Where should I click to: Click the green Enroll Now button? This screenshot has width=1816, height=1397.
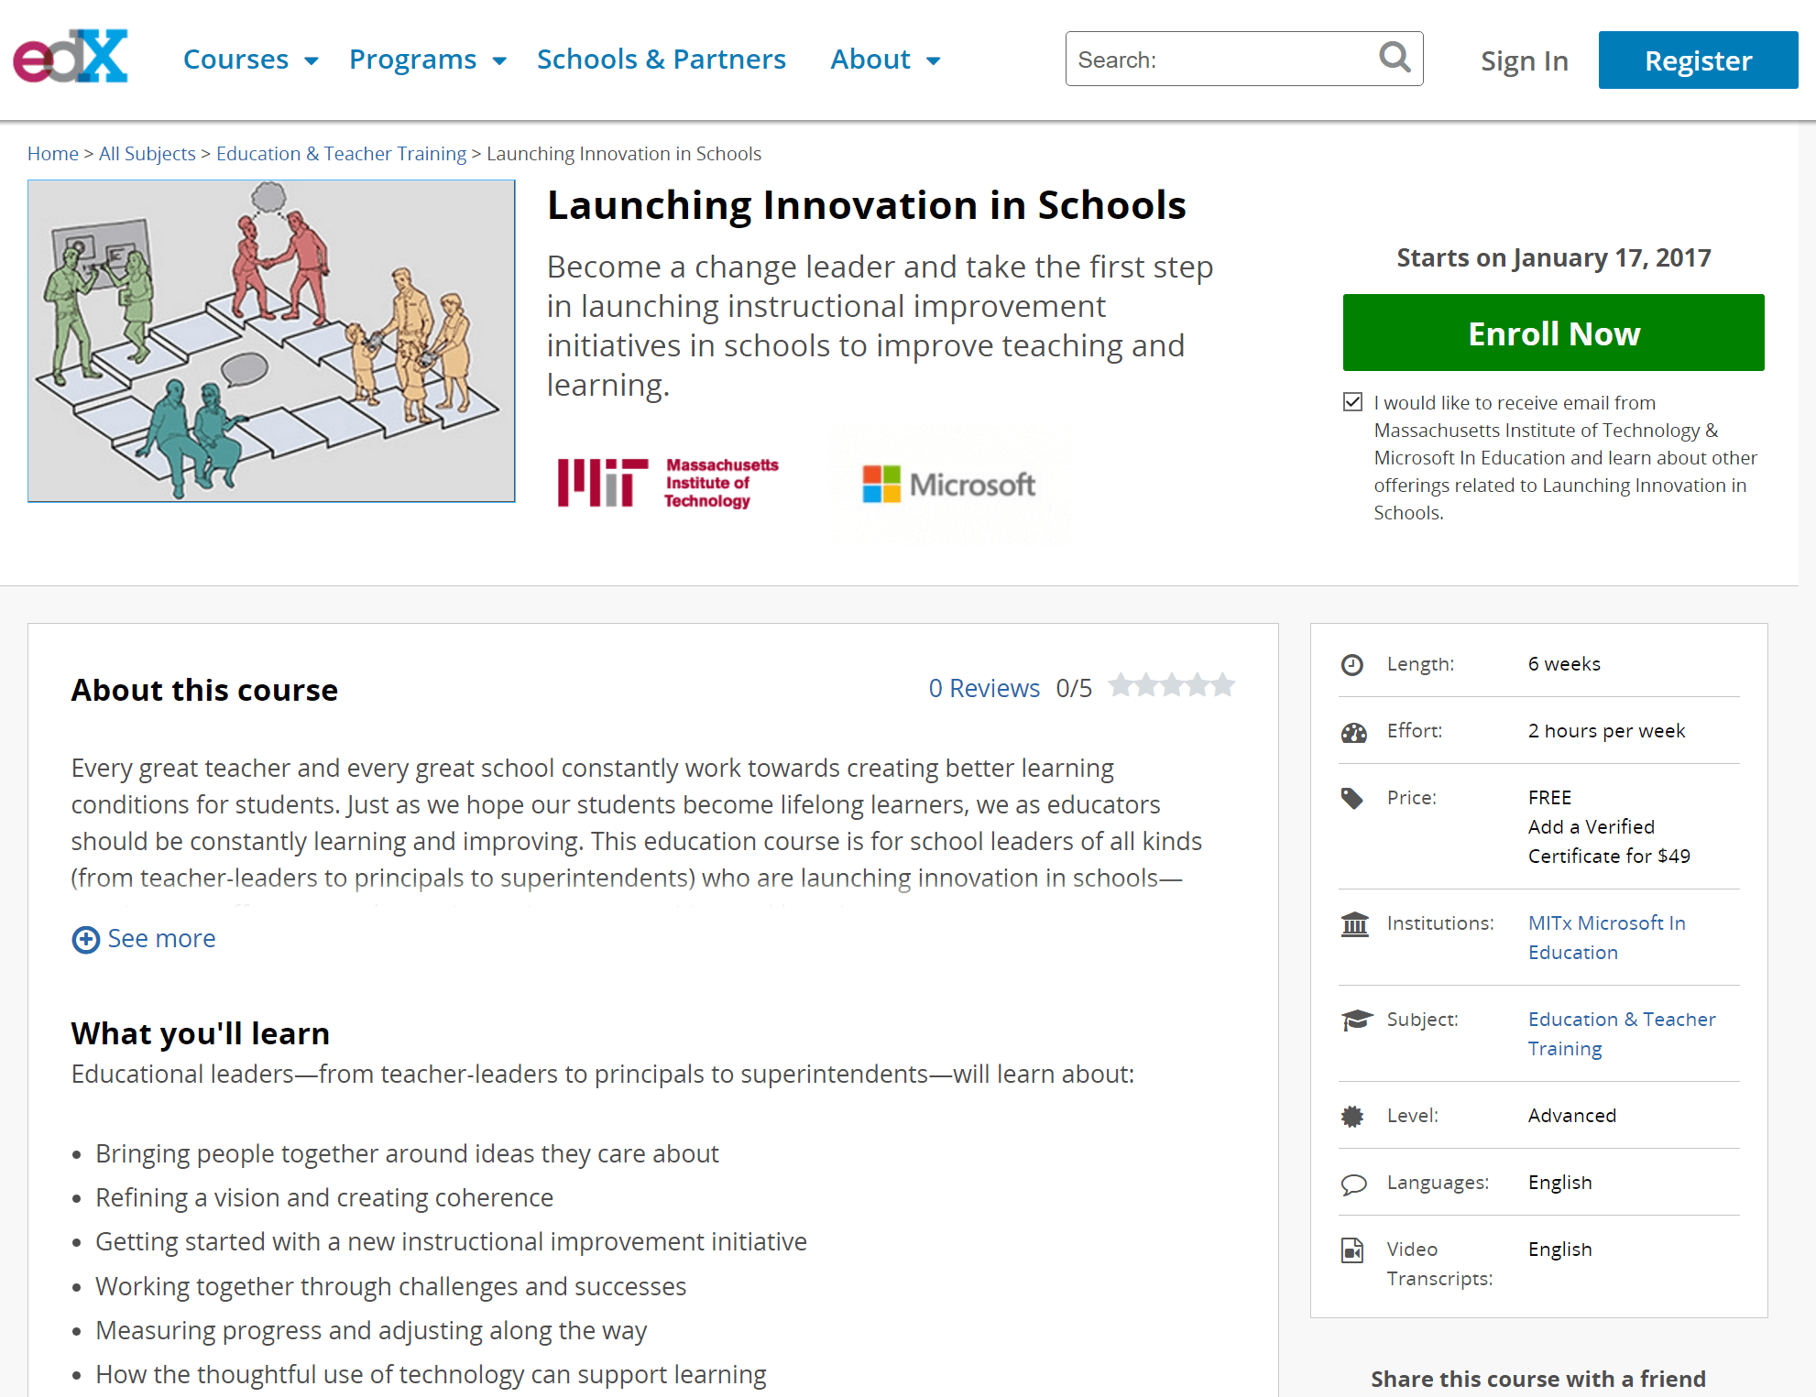[1553, 333]
